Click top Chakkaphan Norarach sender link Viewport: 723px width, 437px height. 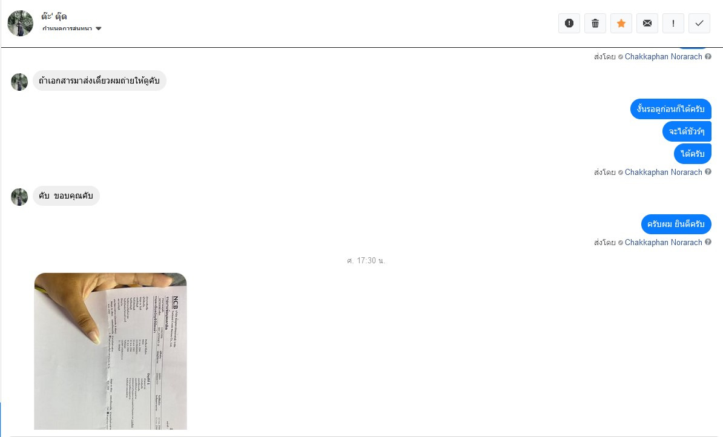[x=663, y=57]
